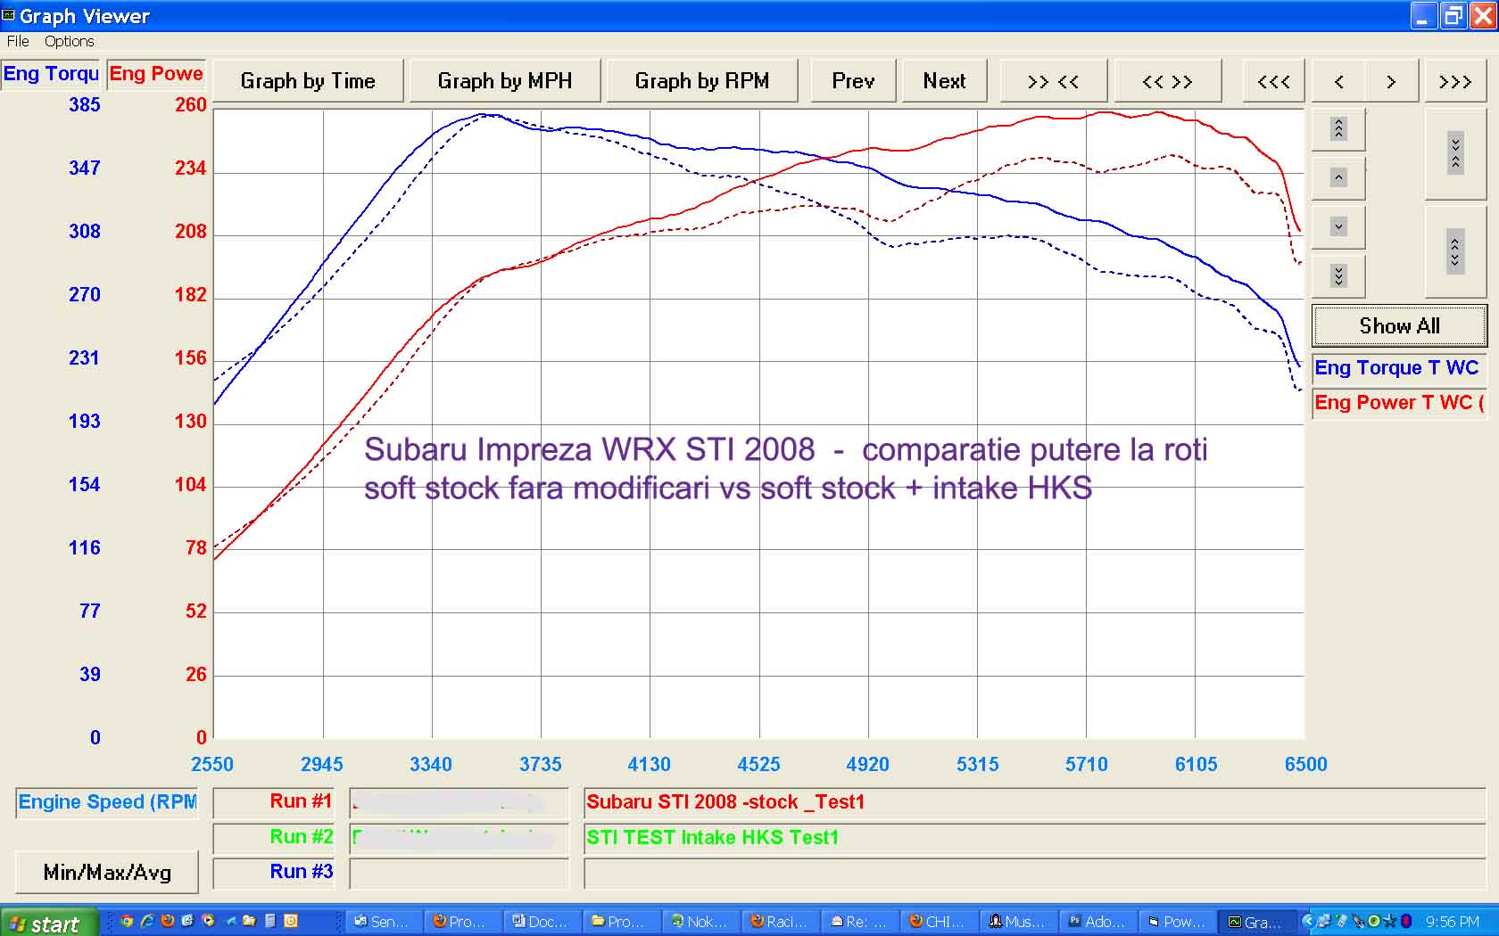Jump far right with >>> button

[x=1455, y=81]
